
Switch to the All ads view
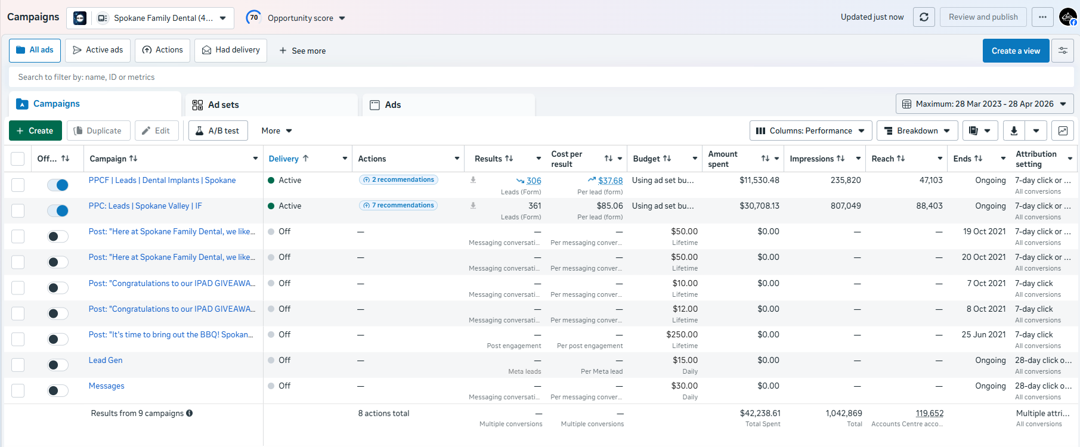[35, 50]
